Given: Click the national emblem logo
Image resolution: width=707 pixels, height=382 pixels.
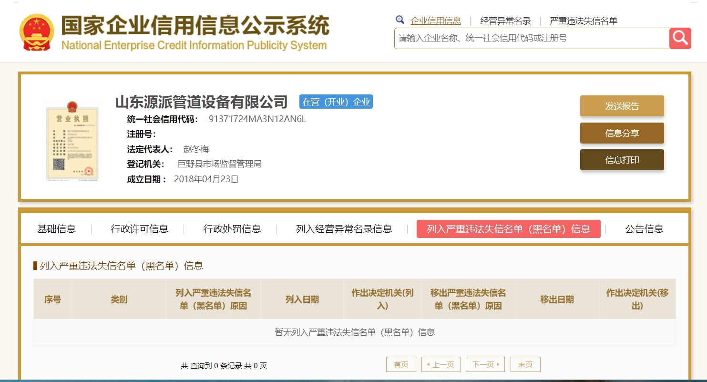Looking at the screenshot, I should [x=37, y=33].
